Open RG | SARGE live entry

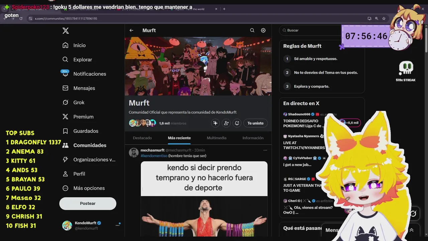[x=303, y=184]
